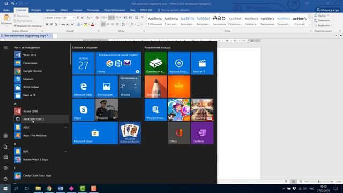Open the orange King game tile

click(x=179, y=86)
